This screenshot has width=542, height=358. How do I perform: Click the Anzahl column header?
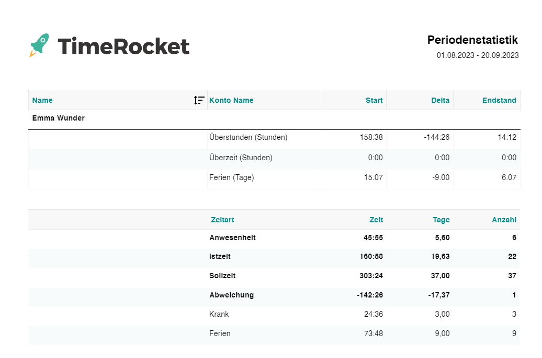click(504, 220)
